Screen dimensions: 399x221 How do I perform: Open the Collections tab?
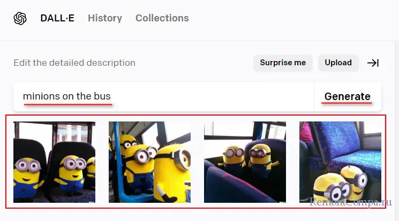tap(162, 18)
